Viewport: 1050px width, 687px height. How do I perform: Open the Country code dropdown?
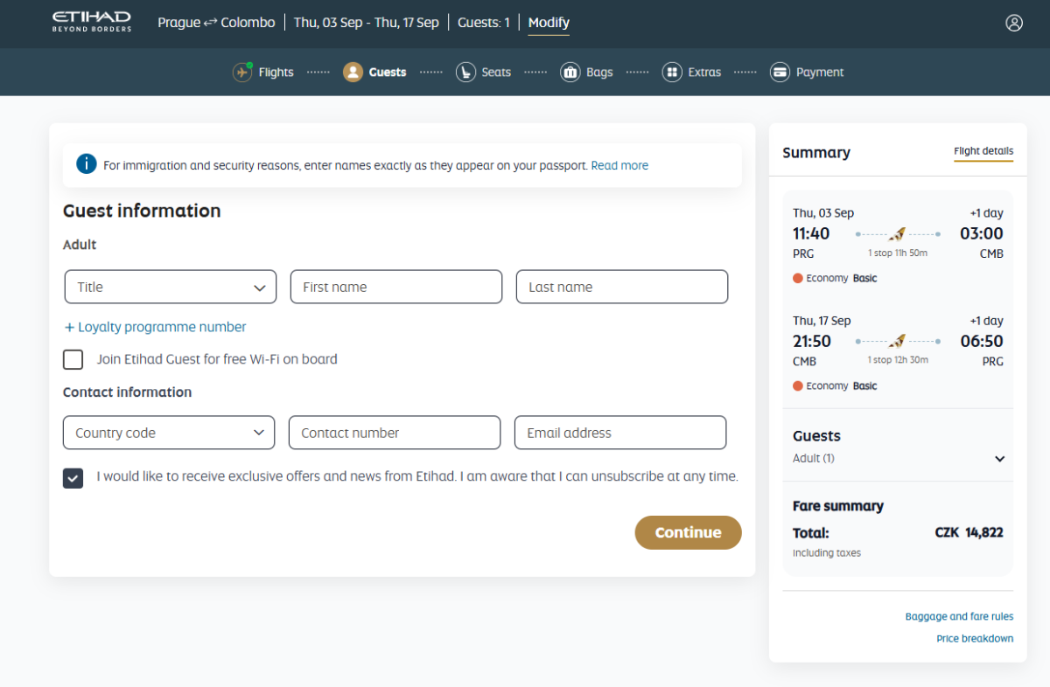tap(169, 433)
